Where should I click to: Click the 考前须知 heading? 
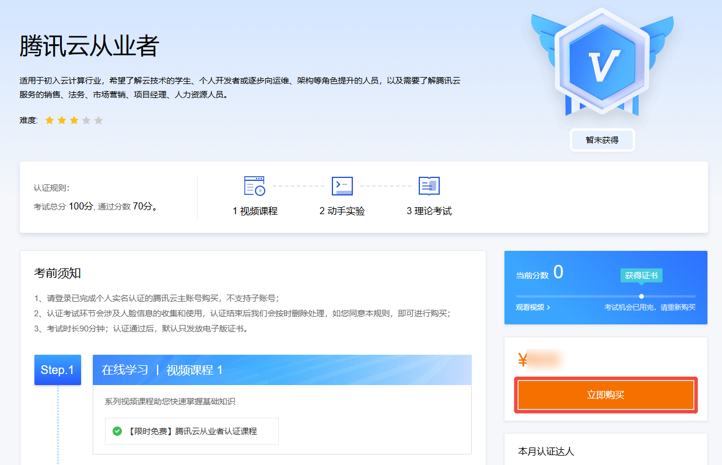[x=58, y=273]
